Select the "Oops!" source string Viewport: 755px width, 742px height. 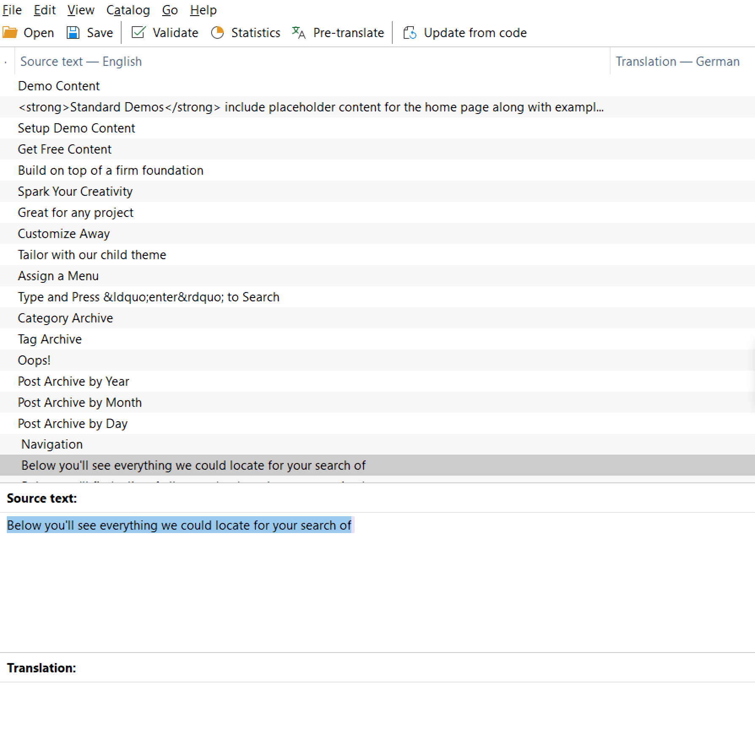pos(34,360)
